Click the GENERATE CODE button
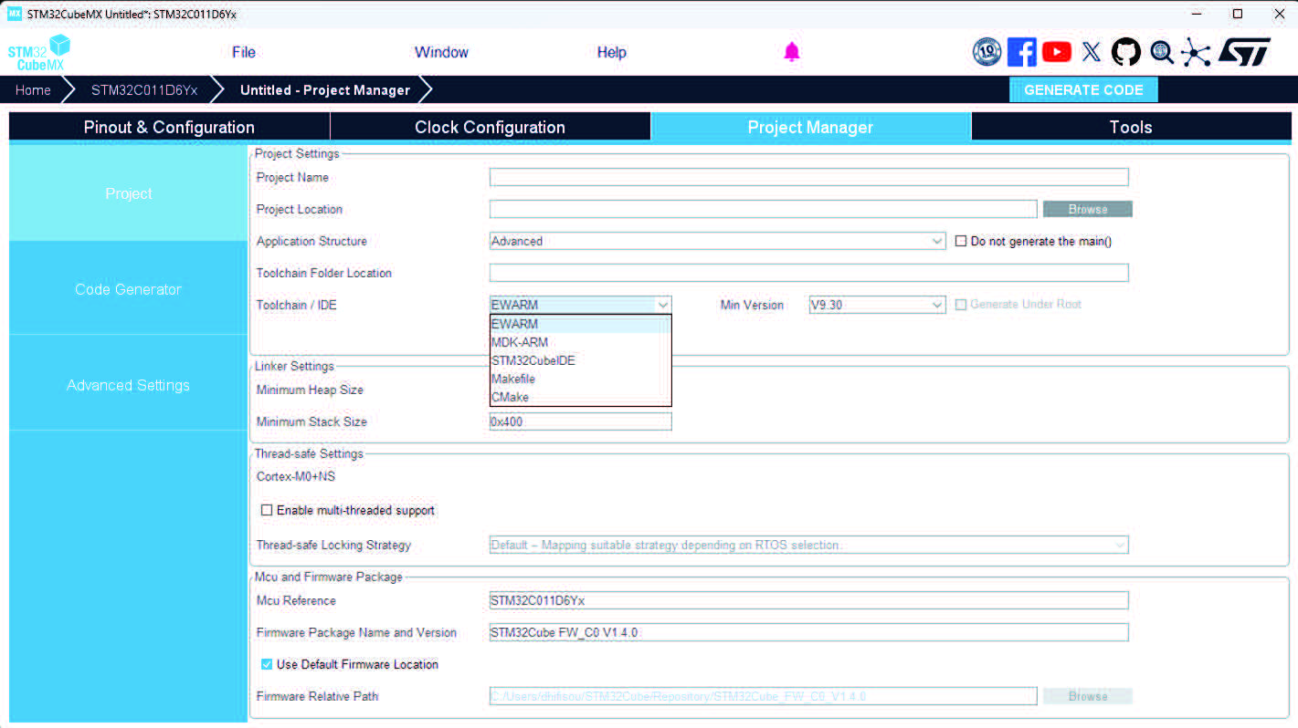This screenshot has height=728, width=1298. [x=1083, y=90]
